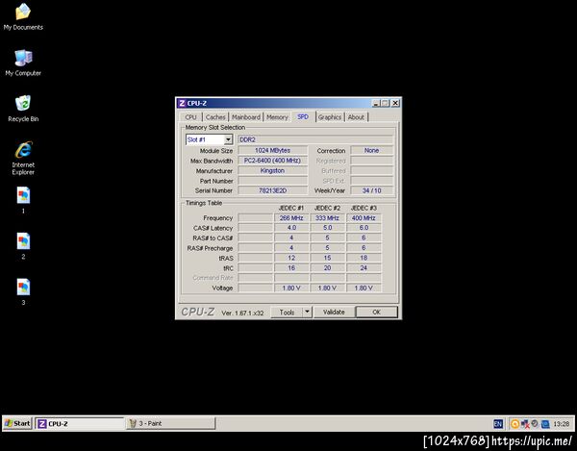Click network disconnected tray icon
Viewport: 577px width, 451px height.
(525, 424)
